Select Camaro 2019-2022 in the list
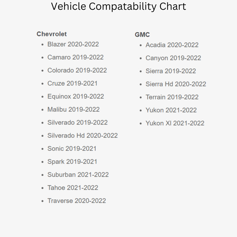 [x=75, y=57]
